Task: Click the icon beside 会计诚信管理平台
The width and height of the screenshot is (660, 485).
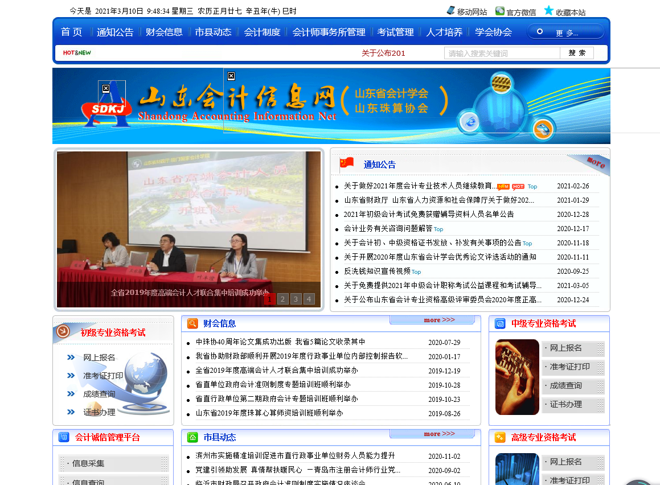Action: click(64, 437)
